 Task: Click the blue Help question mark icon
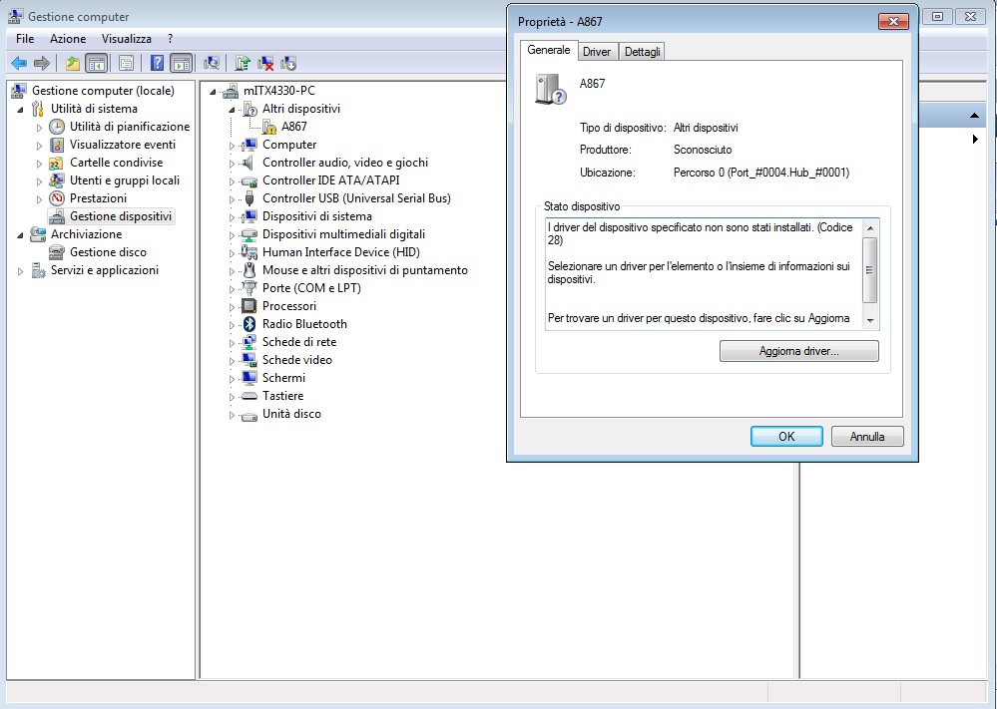pos(157,63)
